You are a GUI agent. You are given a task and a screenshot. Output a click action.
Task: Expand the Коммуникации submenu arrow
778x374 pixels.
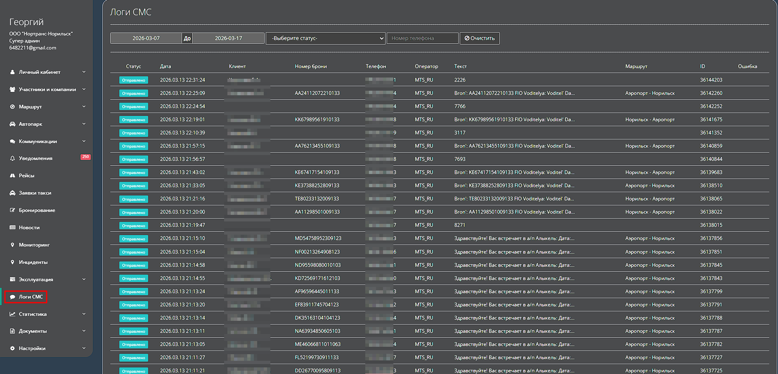[x=84, y=141]
